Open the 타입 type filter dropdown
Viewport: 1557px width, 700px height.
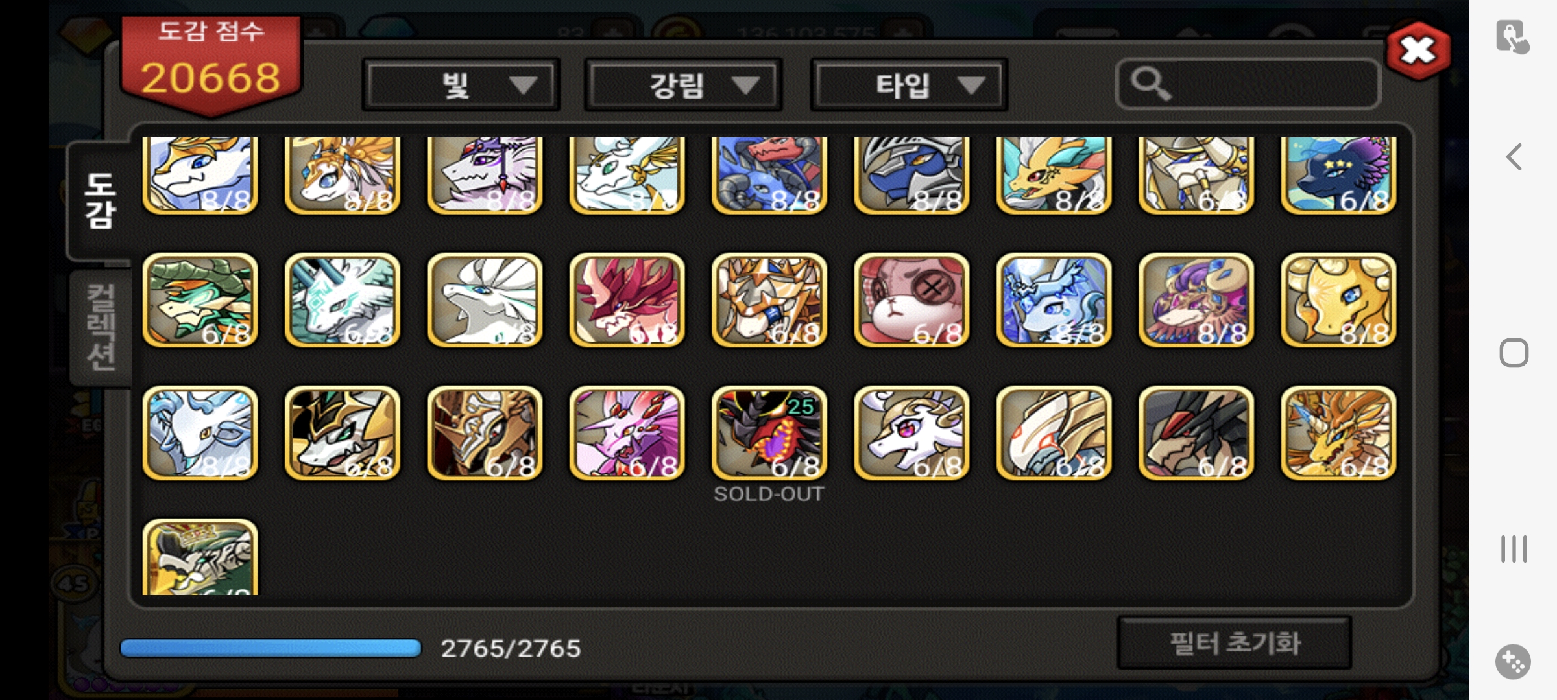(x=909, y=85)
